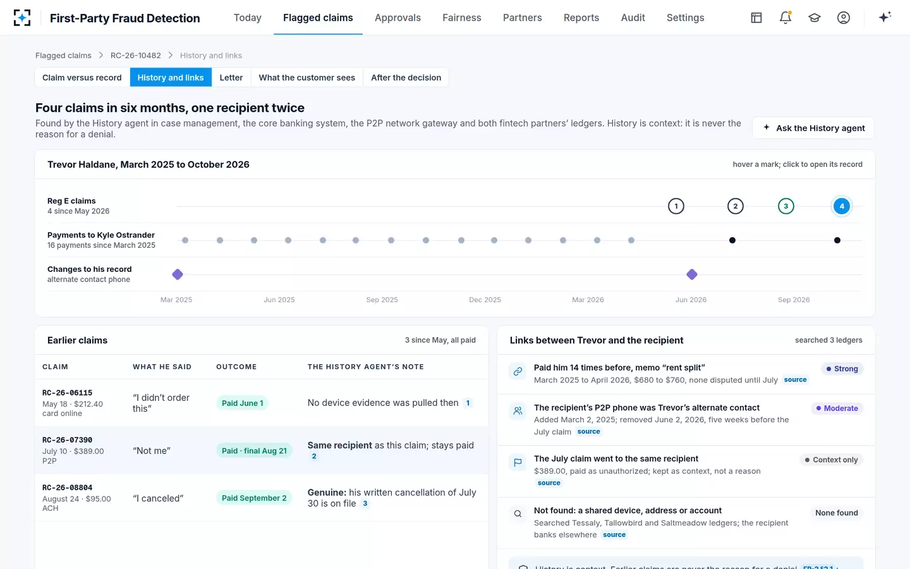Click the flag icon beside "The July claim"
910x569 pixels.
[x=518, y=462]
